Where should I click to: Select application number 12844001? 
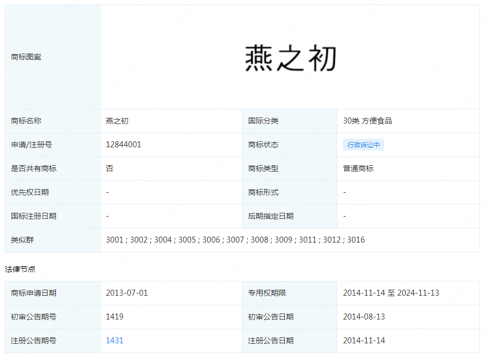pyautogui.click(x=123, y=145)
